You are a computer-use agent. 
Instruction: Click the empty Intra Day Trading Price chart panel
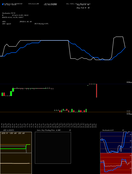click(x=53, y=148)
